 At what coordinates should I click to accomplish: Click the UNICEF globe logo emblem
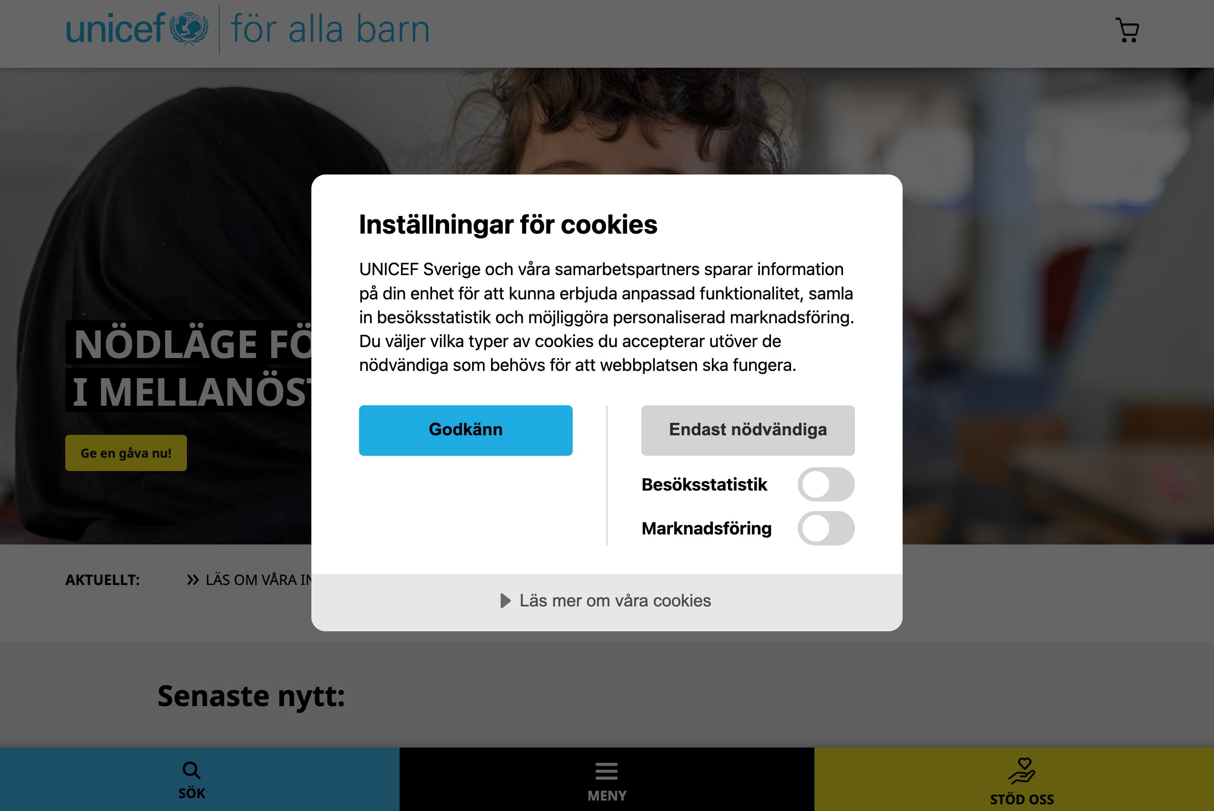189,29
